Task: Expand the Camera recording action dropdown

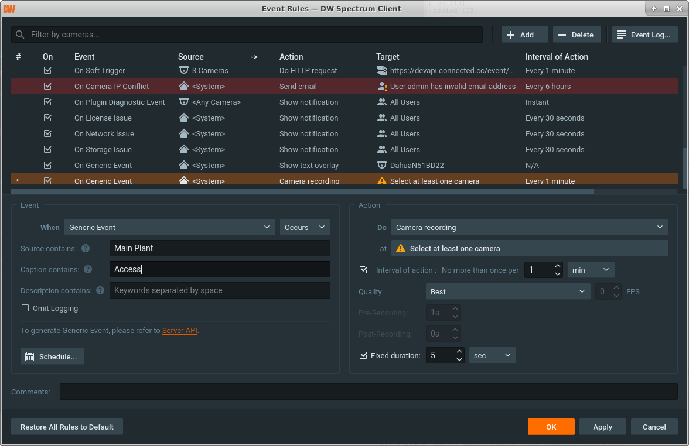Action: (x=530, y=227)
